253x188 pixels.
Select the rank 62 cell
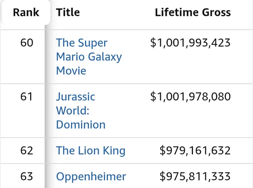27,151
